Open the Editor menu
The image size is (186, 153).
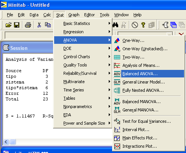coord(89,15)
